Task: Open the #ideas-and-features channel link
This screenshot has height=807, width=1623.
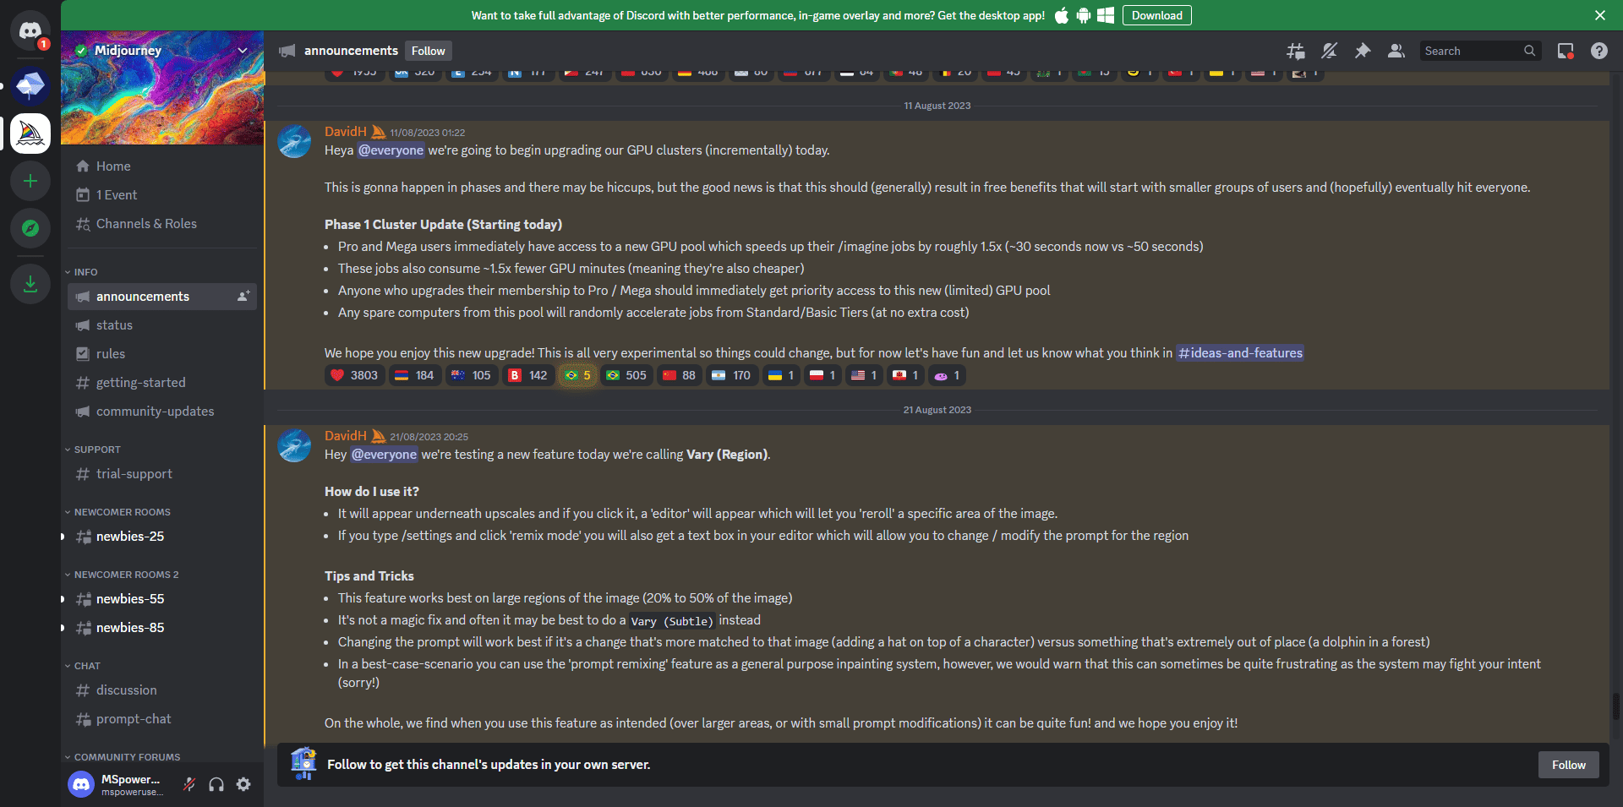Action: coord(1240,353)
